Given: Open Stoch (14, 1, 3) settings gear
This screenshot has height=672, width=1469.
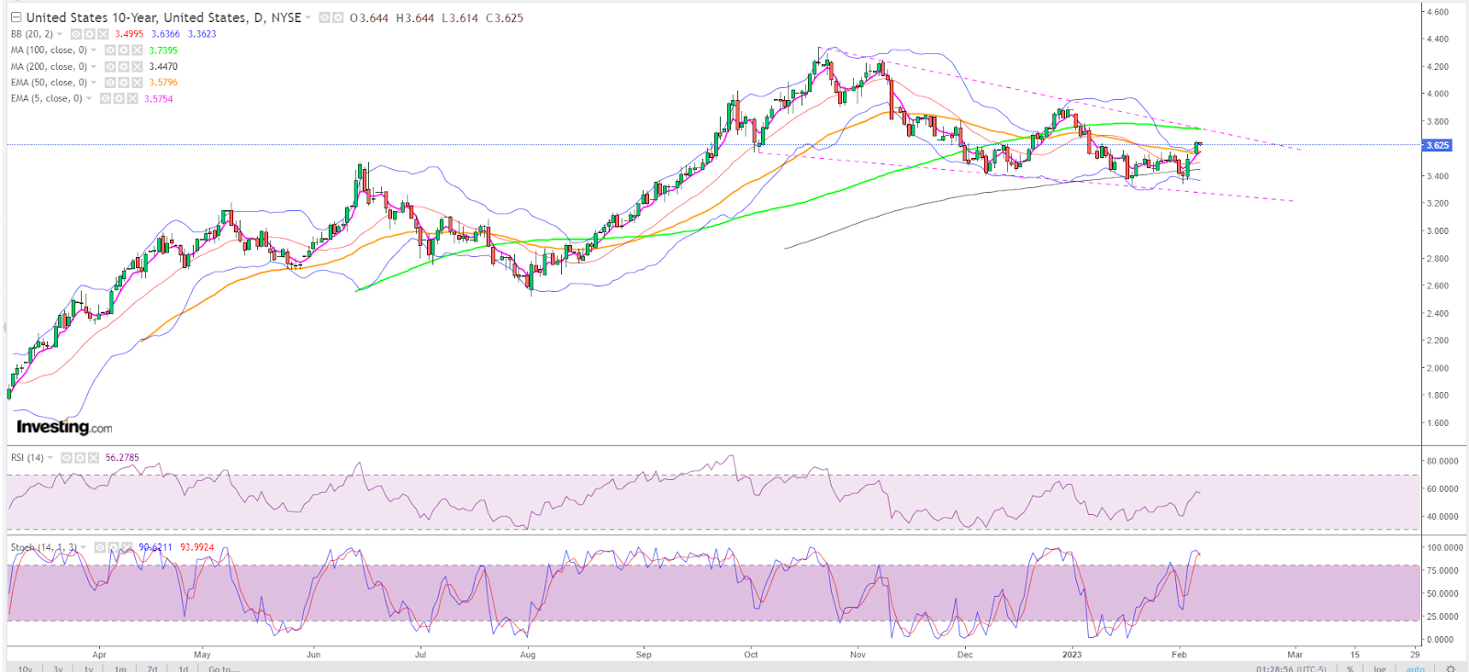Looking at the screenshot, I should tap(114, 547).
